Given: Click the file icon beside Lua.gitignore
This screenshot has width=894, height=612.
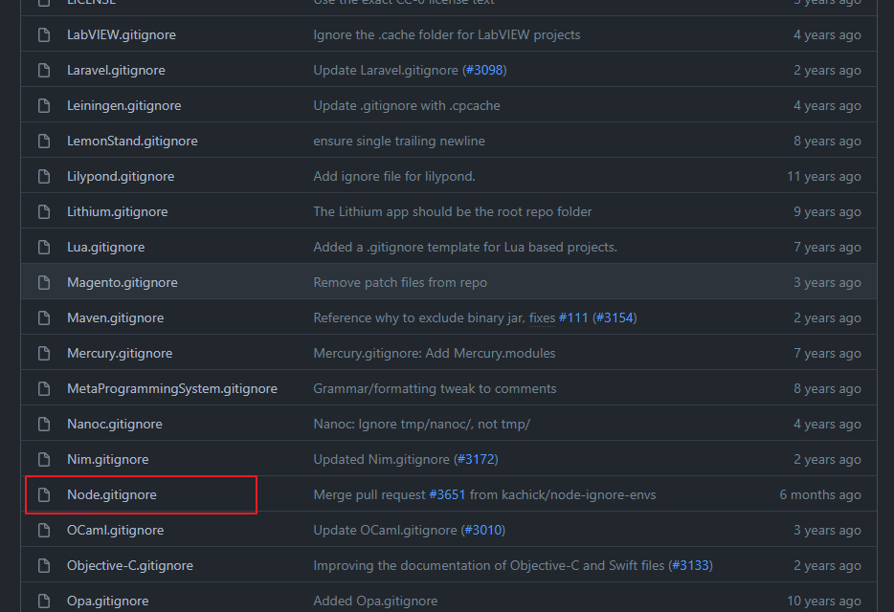Looking at the screenshot, I should [x=44, y=248].
